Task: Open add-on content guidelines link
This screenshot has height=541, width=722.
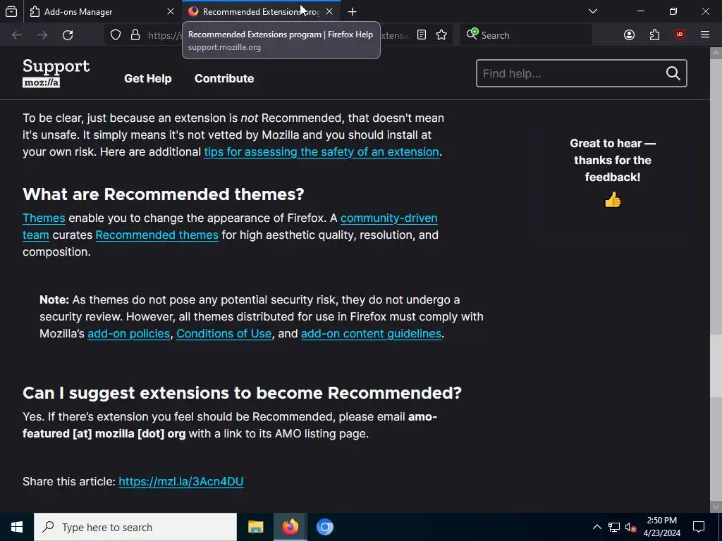Action: (x=371, y=333)
